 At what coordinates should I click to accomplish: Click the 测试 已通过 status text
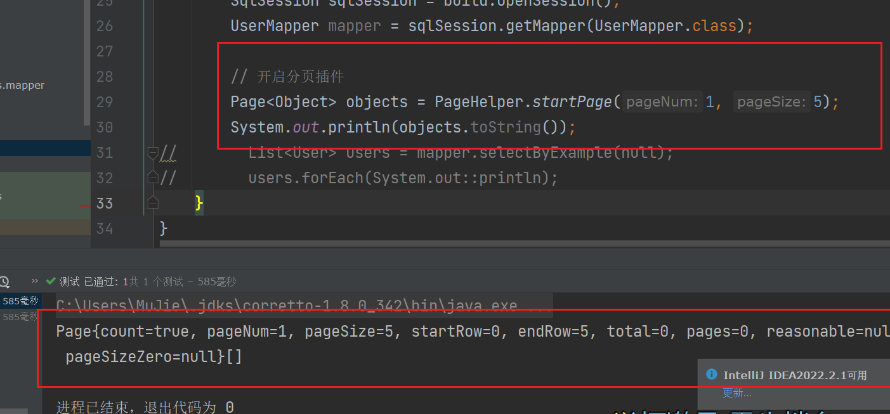click(89, 281)
